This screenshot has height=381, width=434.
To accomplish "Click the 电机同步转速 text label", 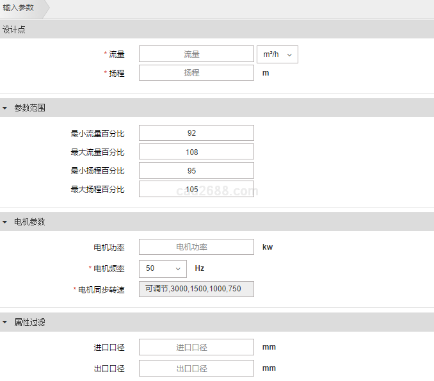I will point(101,289).
